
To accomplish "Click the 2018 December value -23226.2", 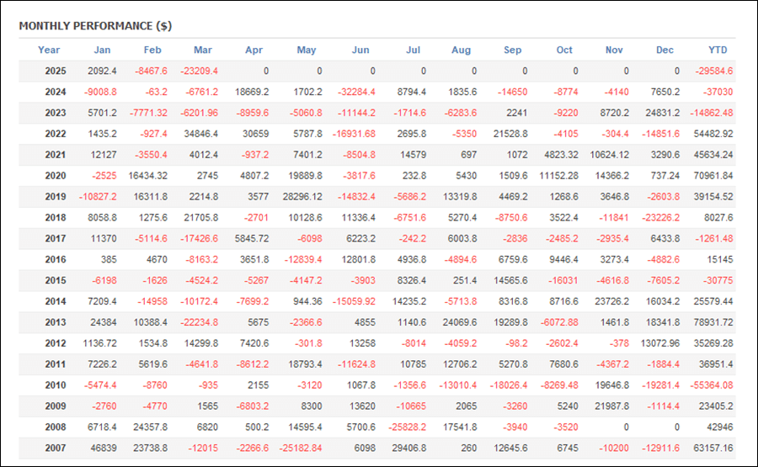I will [661, 217].
